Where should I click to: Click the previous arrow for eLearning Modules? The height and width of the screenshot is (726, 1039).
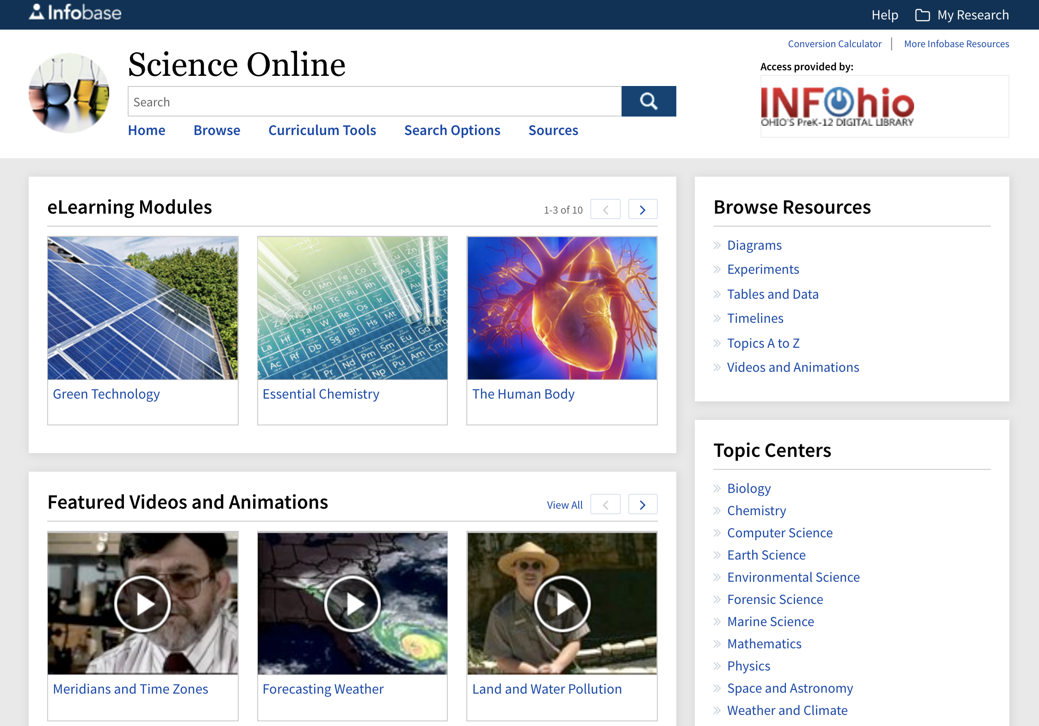click(x=606, y=210)
